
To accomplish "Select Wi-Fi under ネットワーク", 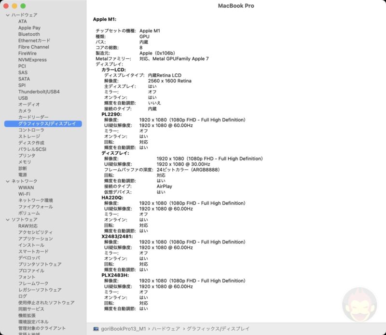I will tap(24, 194).
